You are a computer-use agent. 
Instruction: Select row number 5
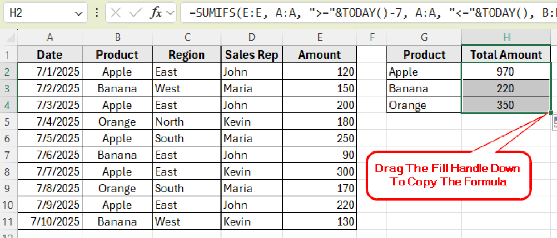8,121
